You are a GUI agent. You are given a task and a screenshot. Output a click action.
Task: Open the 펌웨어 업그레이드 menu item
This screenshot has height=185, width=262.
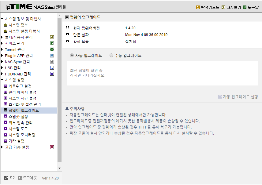click(x=24, y=111)
